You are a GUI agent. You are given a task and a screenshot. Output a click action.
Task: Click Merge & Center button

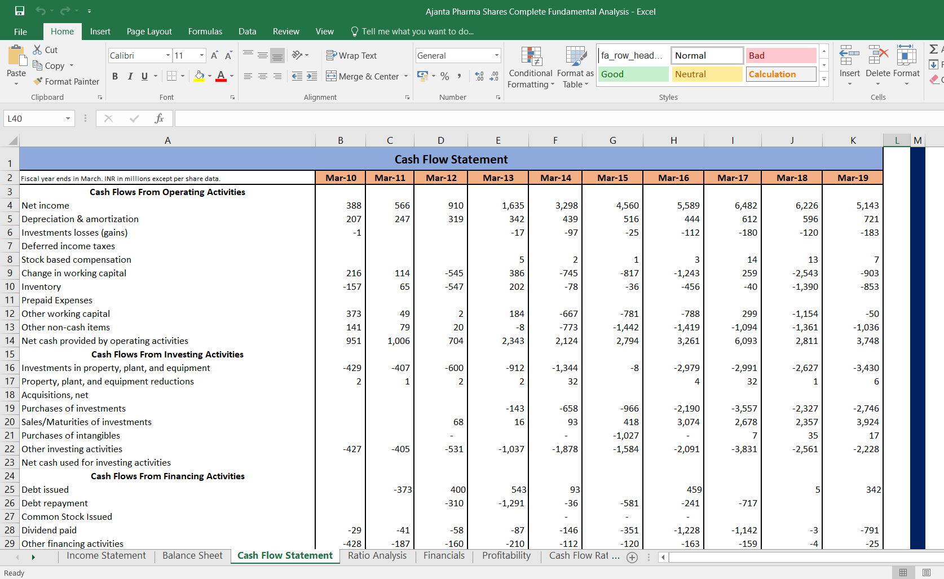(363, 76)
